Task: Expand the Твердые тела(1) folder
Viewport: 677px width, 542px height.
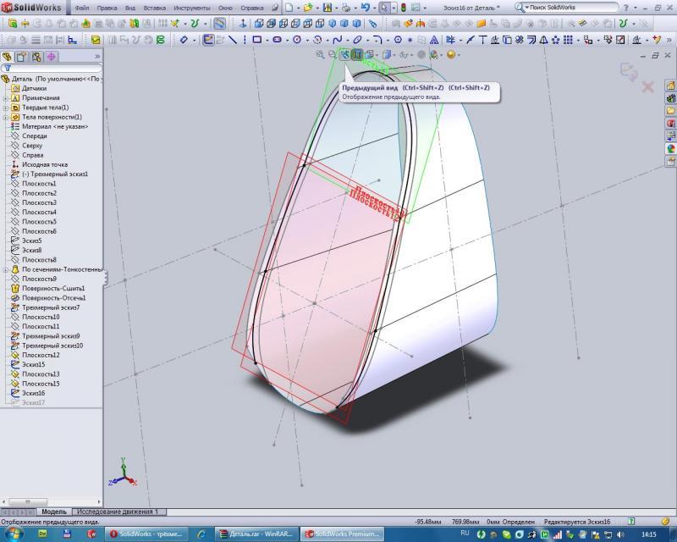Action: click(x=6, y=108)
